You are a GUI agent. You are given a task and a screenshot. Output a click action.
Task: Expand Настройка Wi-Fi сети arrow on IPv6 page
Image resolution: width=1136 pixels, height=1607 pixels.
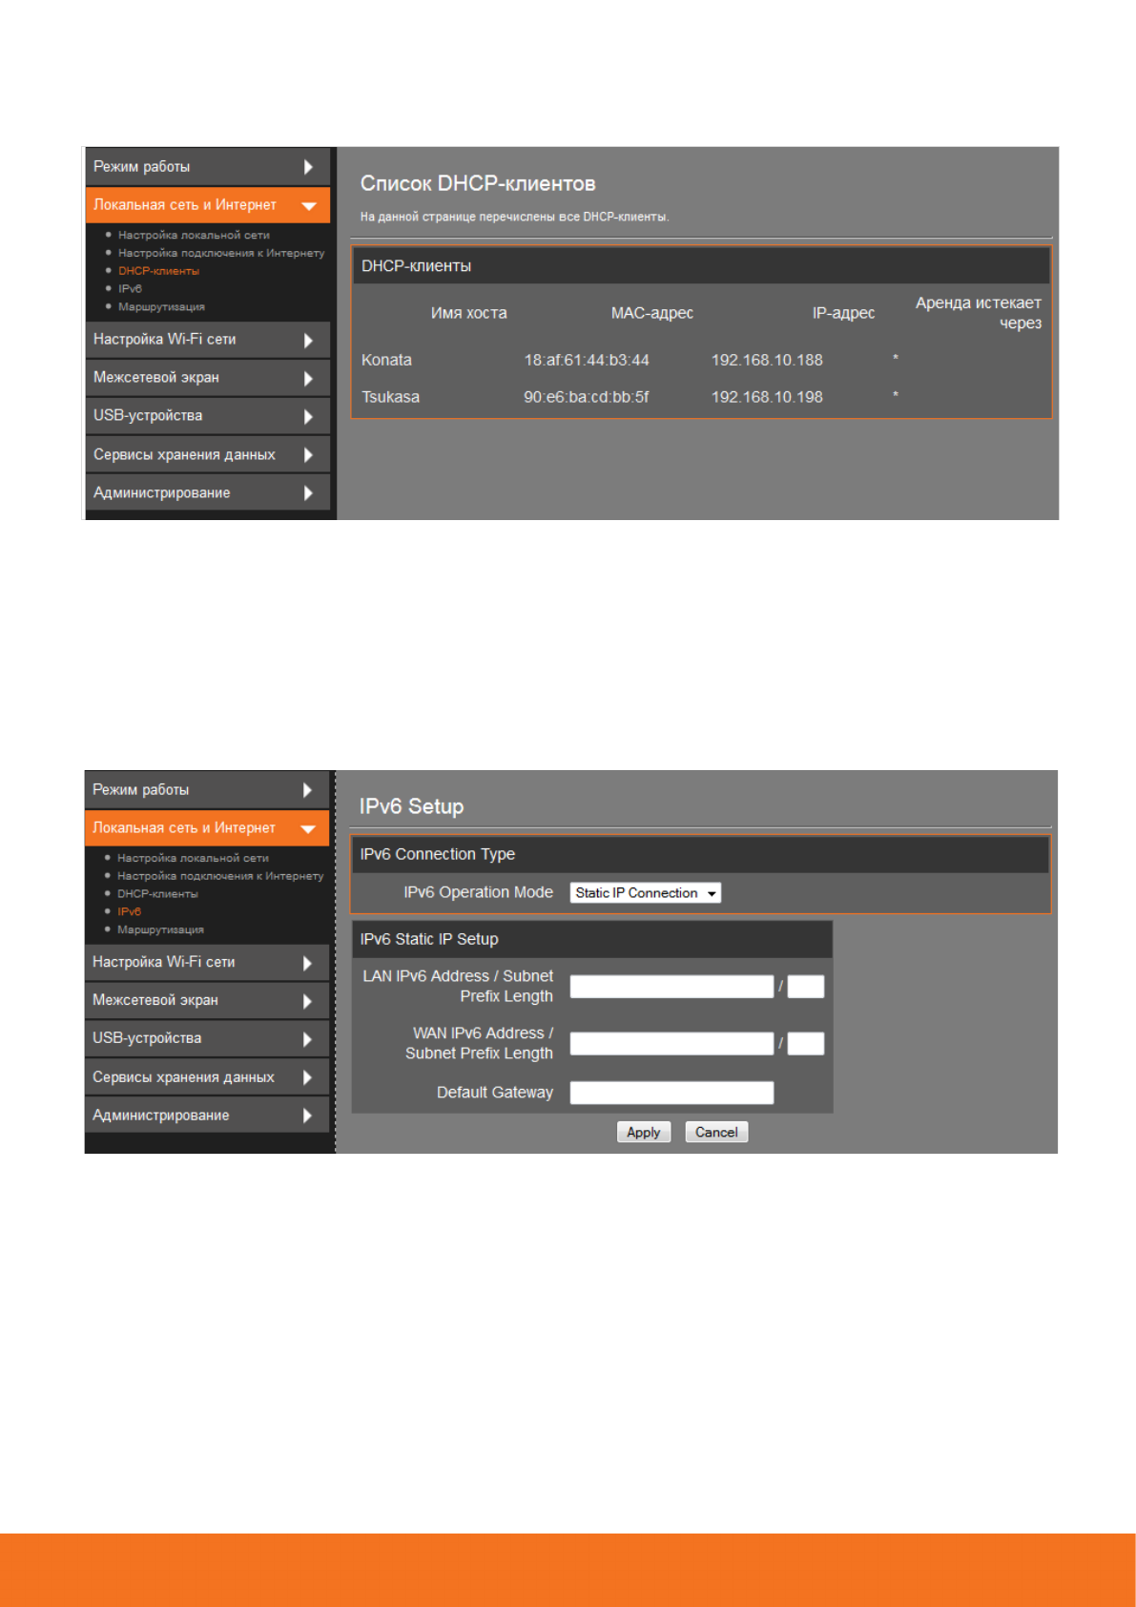[307, 963]
